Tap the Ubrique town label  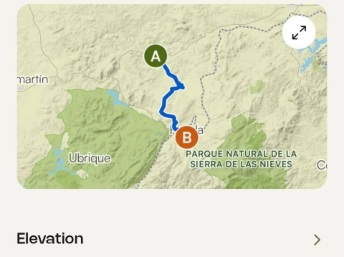(x=90, y=158)
